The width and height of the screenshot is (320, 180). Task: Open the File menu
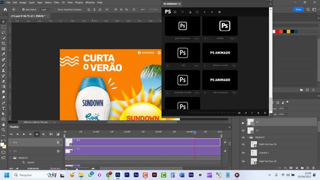coord(8,2)
